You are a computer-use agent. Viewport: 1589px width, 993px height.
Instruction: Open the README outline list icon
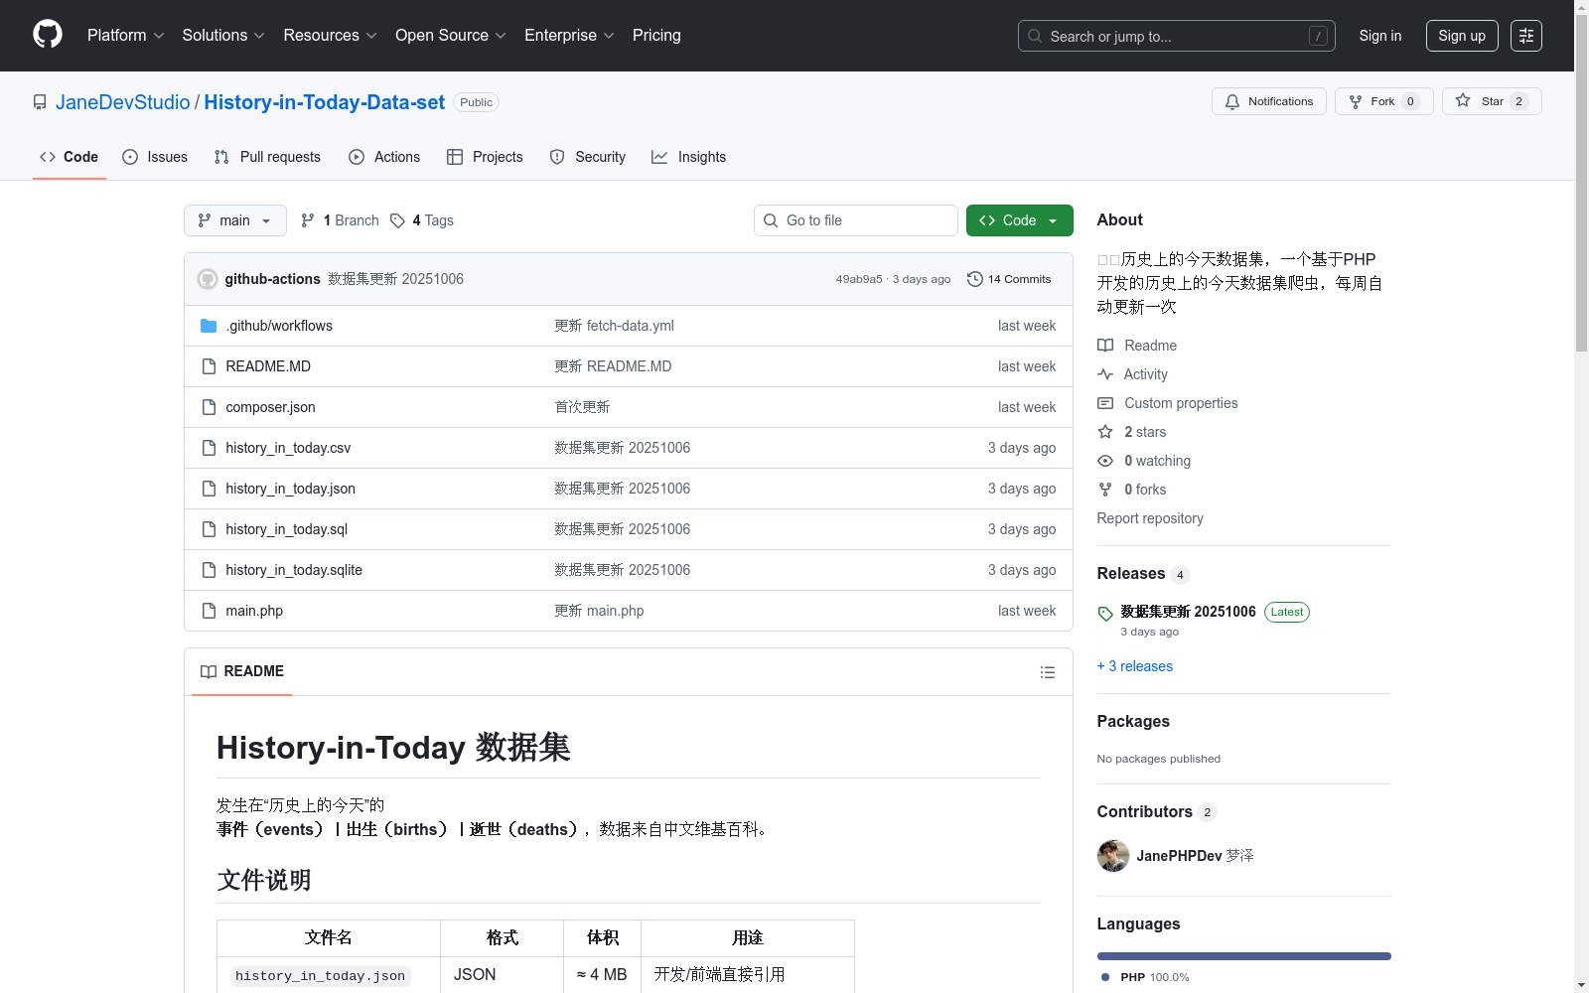[1047, 672]
